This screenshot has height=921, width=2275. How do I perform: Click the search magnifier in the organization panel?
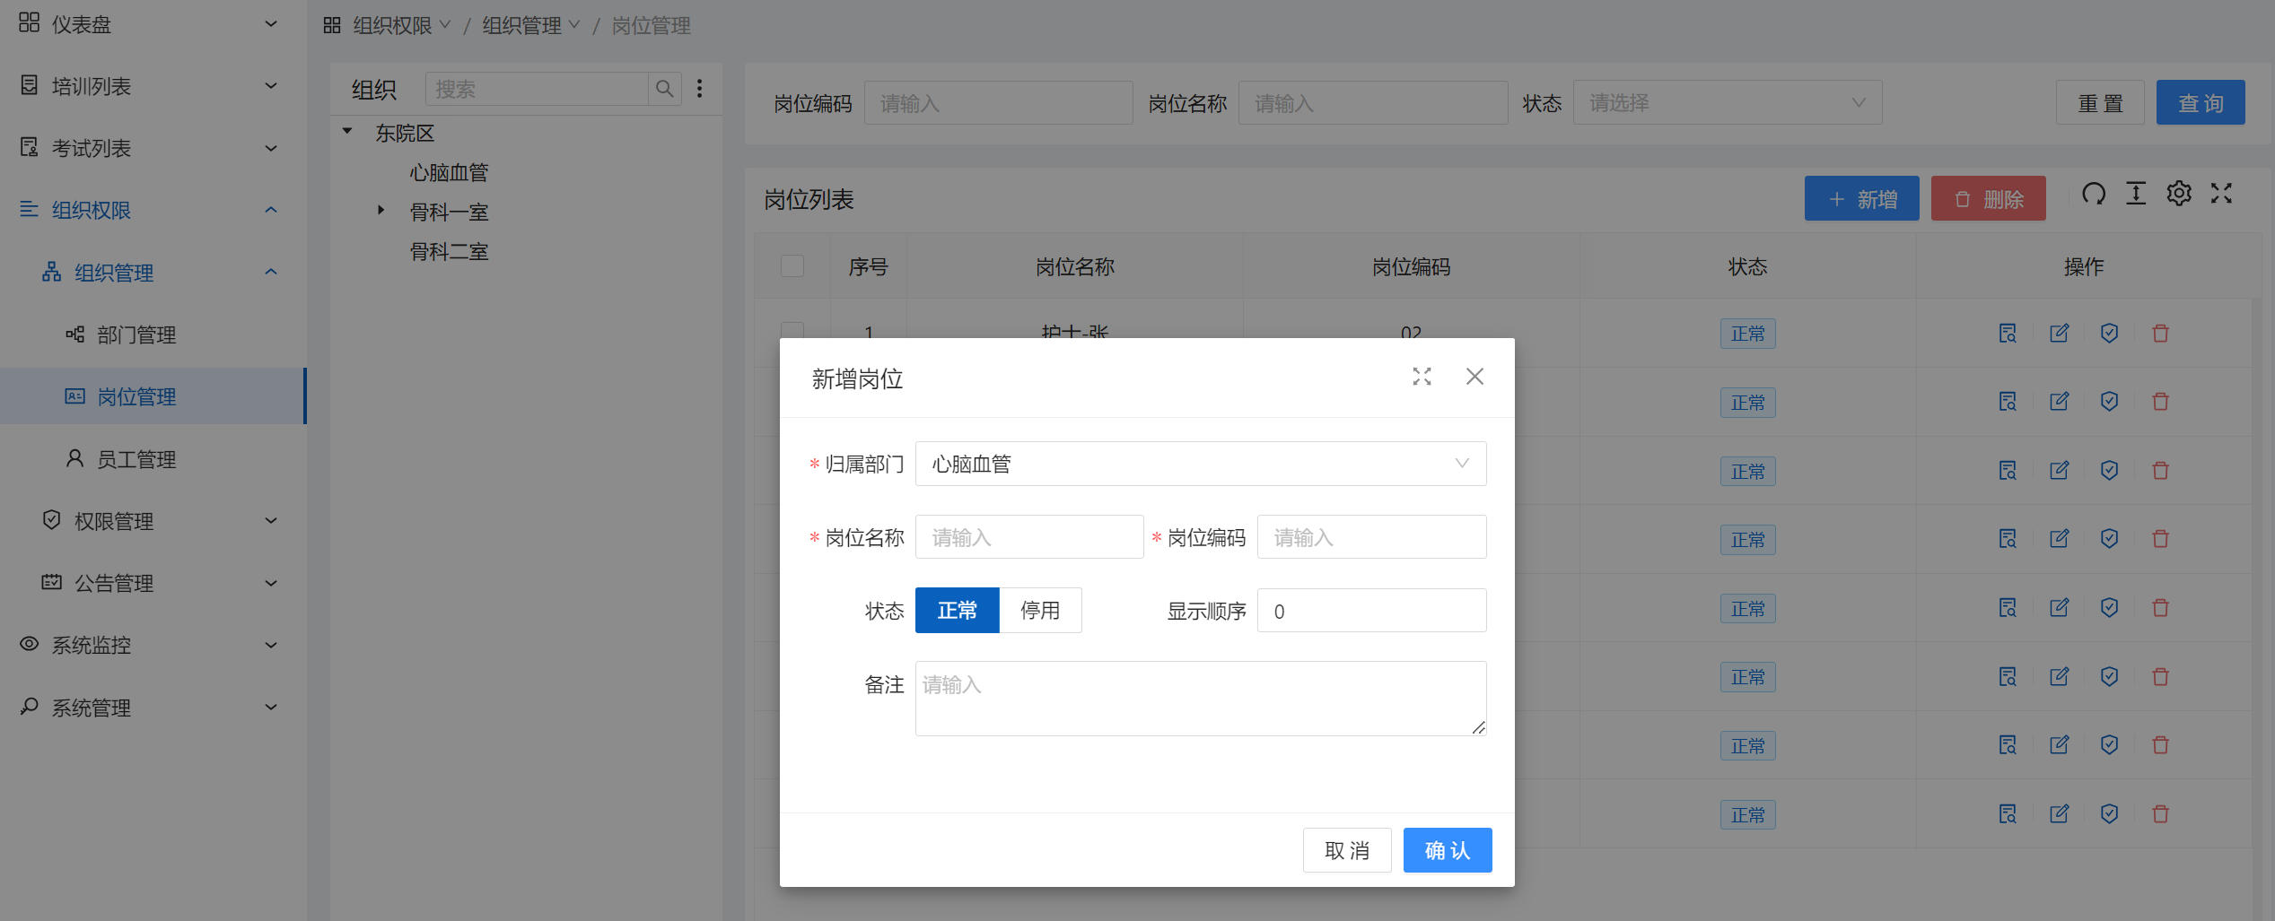(664, 89)
